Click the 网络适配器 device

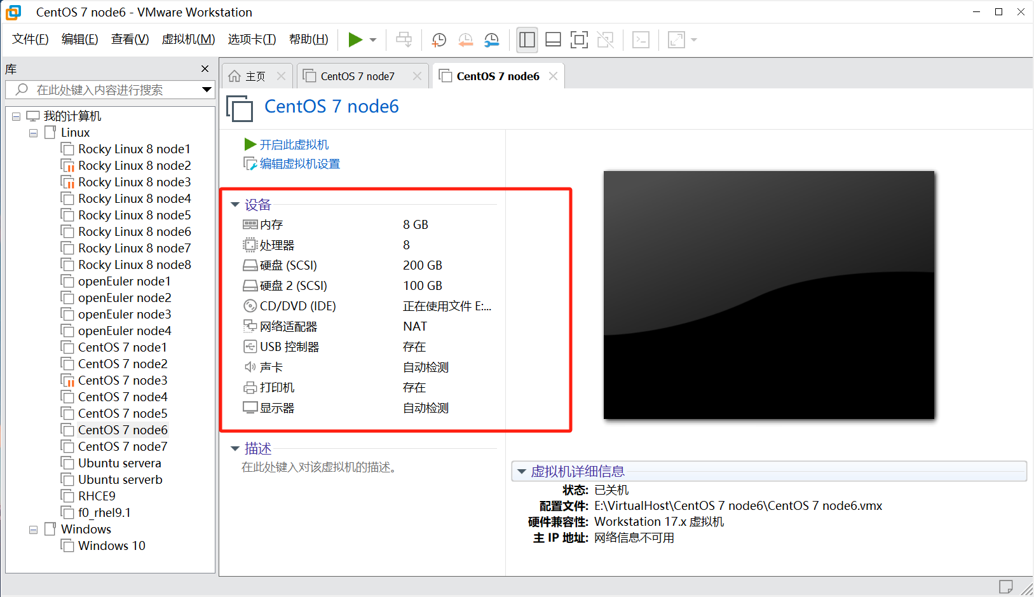coord(288,326)
